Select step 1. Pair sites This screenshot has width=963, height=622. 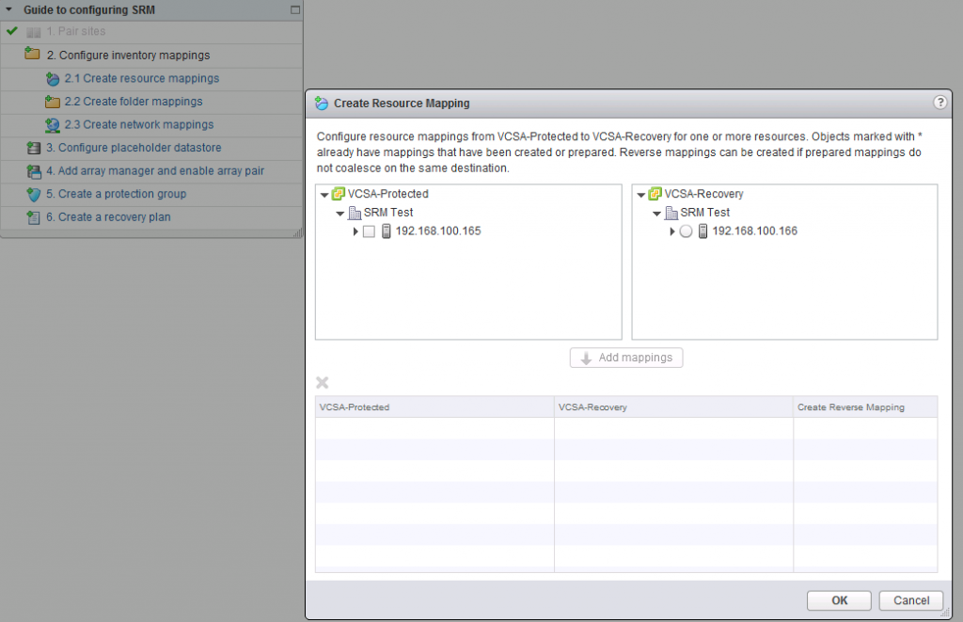tap(75, 31)
